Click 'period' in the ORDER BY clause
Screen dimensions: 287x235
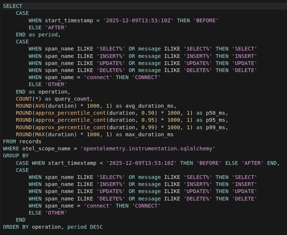point(77,227)
